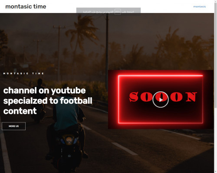Click the neon red frame's top edge

tap(161, 75)
